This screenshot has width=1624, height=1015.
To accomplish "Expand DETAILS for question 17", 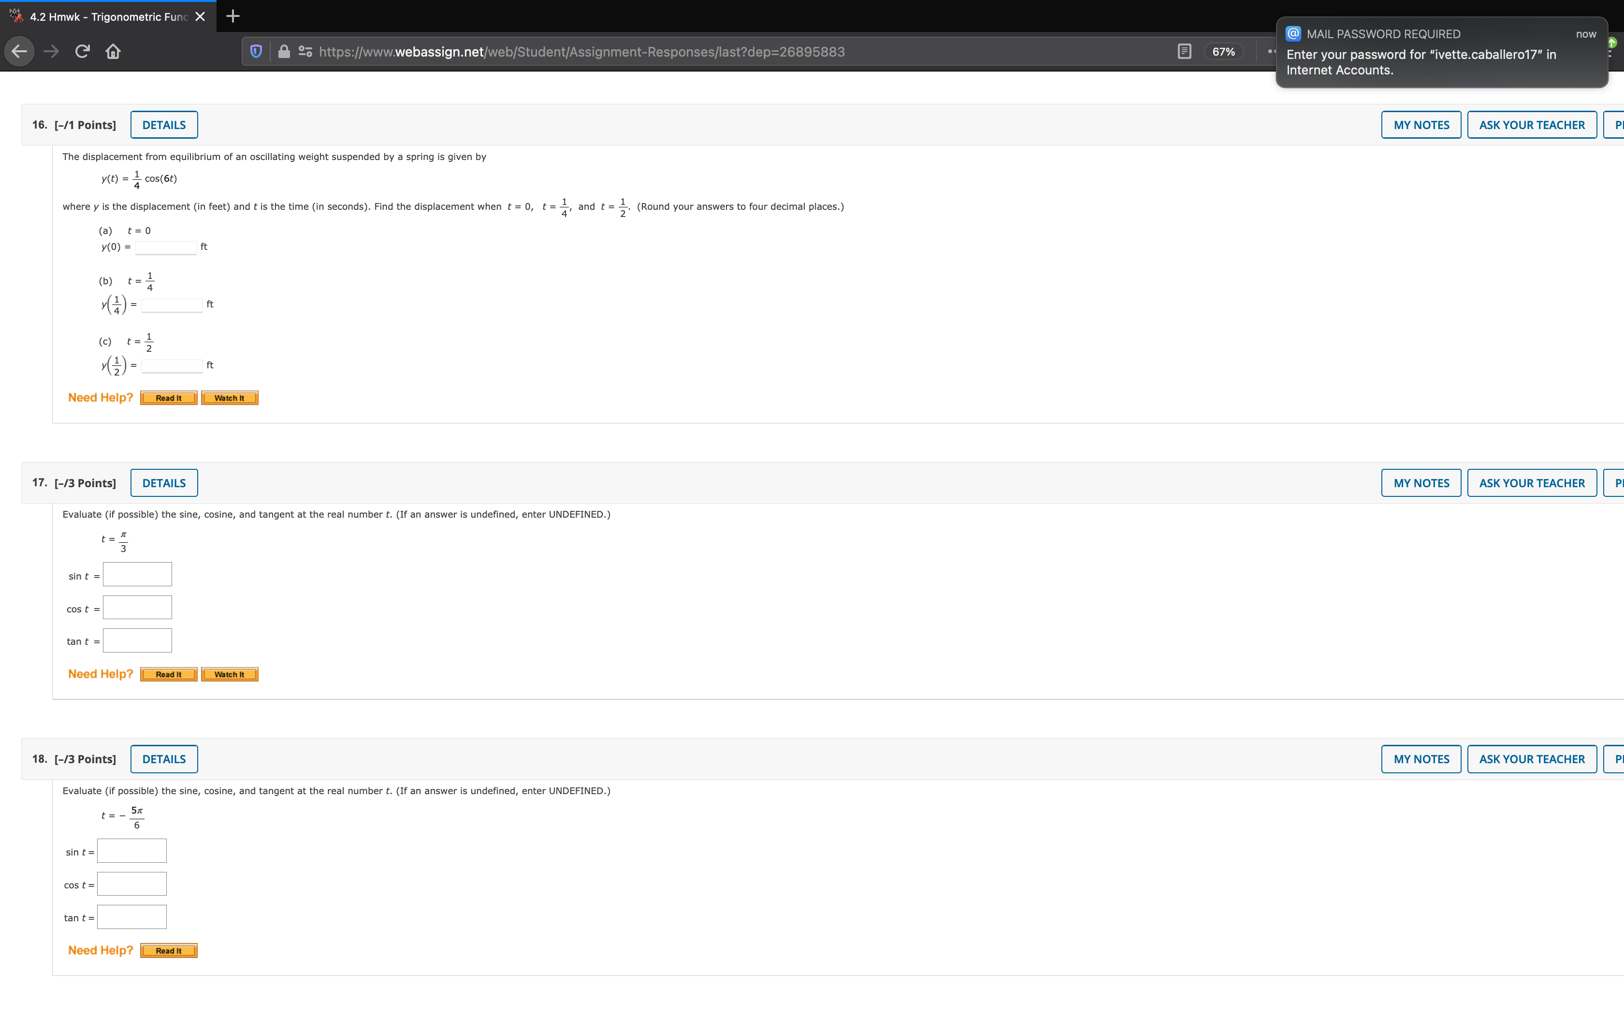I will pos(164,483).
